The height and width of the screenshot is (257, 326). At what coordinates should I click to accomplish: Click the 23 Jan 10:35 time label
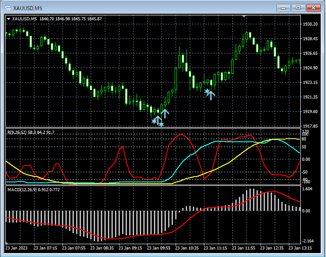187,248
